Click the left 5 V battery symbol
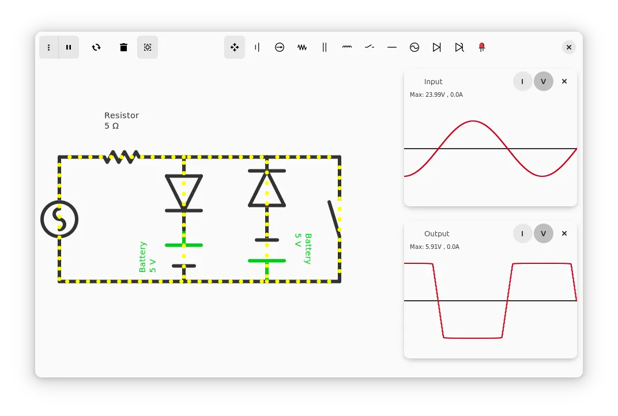The height and width of the screenshot is (416, 618). coord(184,256)
